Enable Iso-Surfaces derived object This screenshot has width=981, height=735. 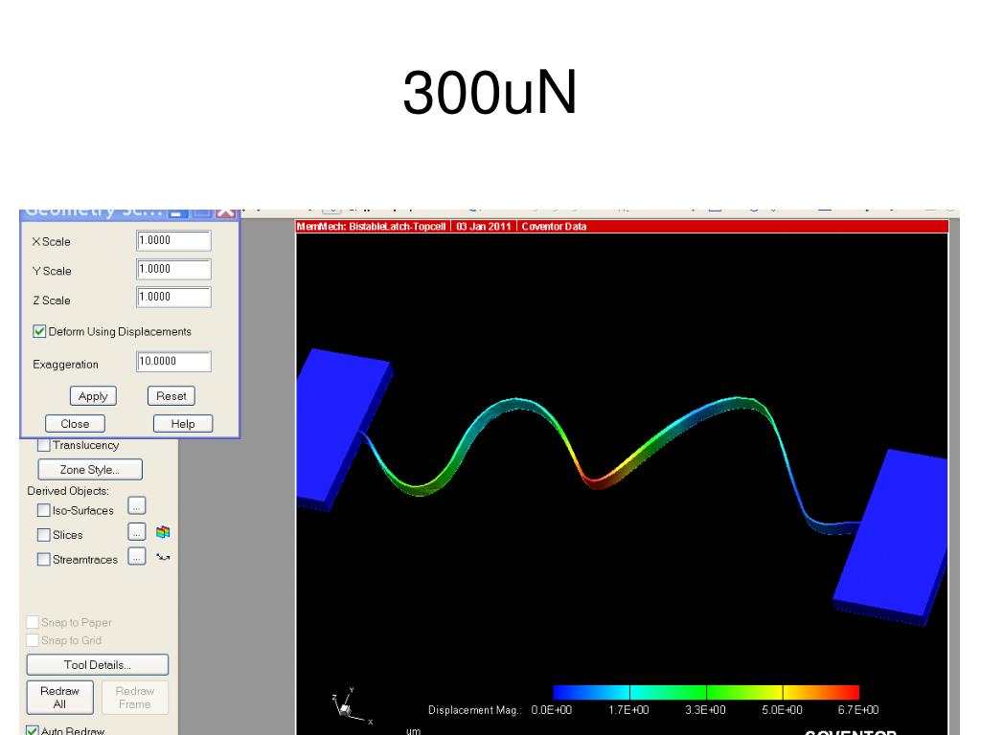point(44,511)
